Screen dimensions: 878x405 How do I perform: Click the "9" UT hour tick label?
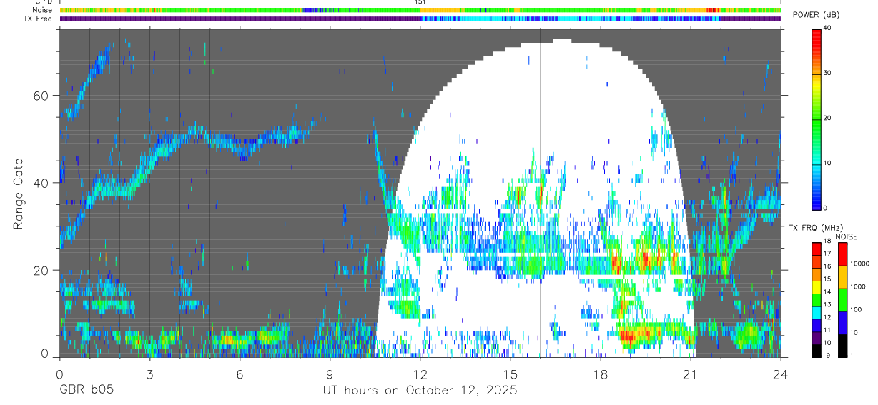(330, 374)
